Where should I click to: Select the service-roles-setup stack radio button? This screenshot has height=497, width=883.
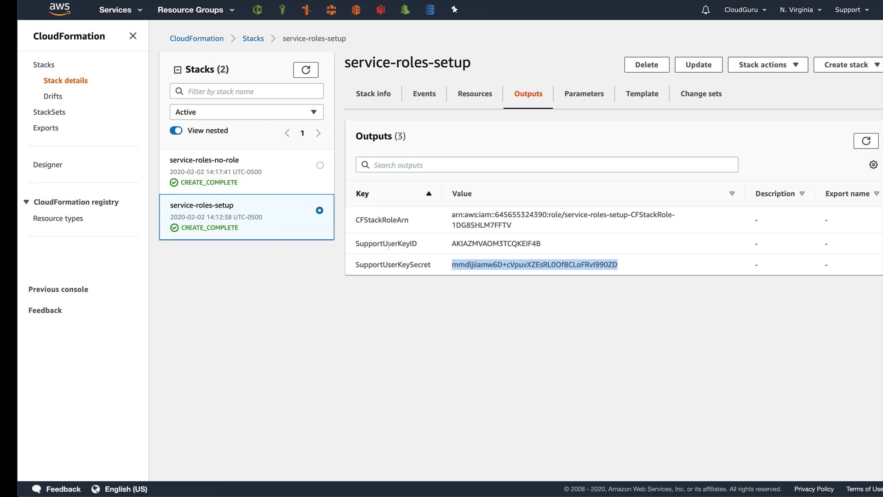(x=320, y=210)
